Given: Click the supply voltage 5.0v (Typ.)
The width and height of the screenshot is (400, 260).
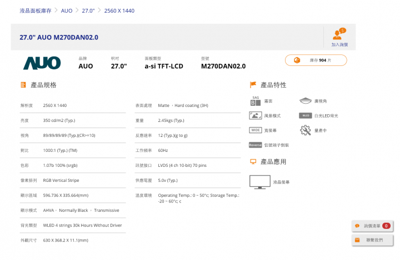Looking at the screenshot, I should click(168, 180).
